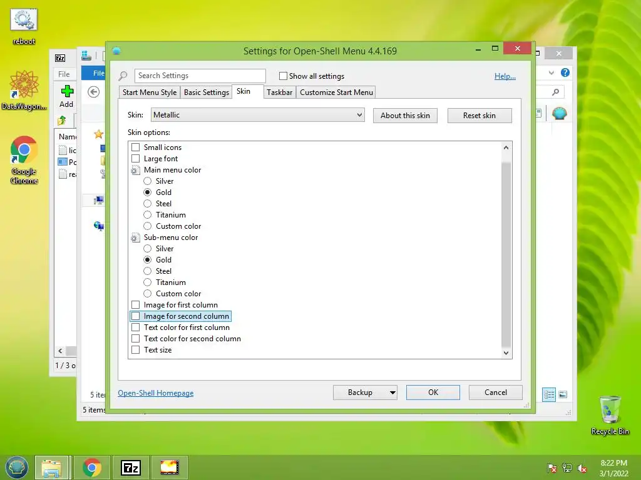Click the shell icon in the Explorer toolbar
641x480 pixels.
(x=559, y=113)
